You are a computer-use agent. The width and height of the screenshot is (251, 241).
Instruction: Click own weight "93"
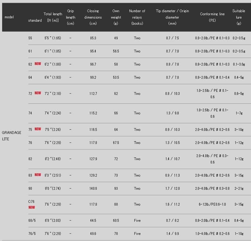click(x=116, y=189)
